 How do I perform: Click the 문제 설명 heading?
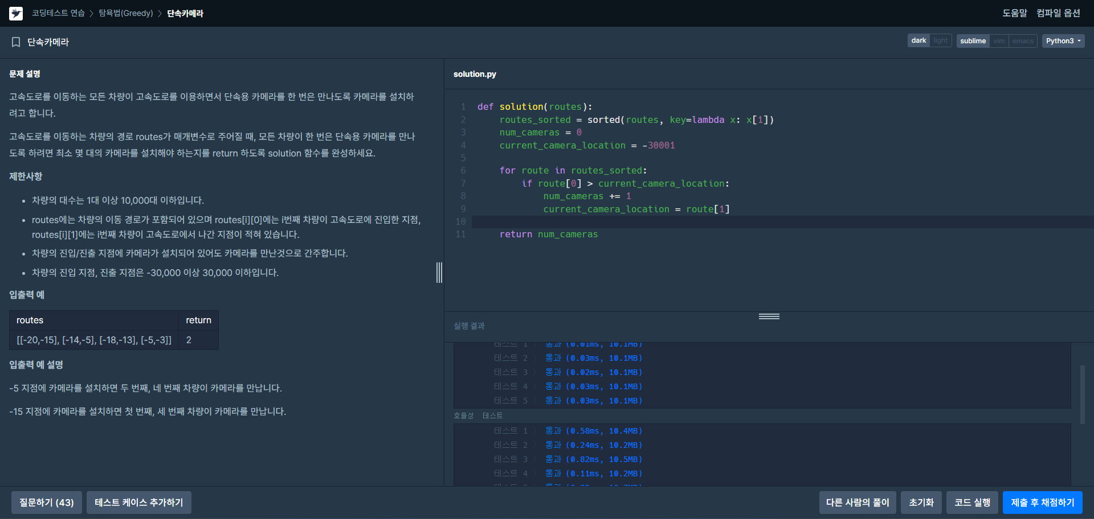click(25, 74)
